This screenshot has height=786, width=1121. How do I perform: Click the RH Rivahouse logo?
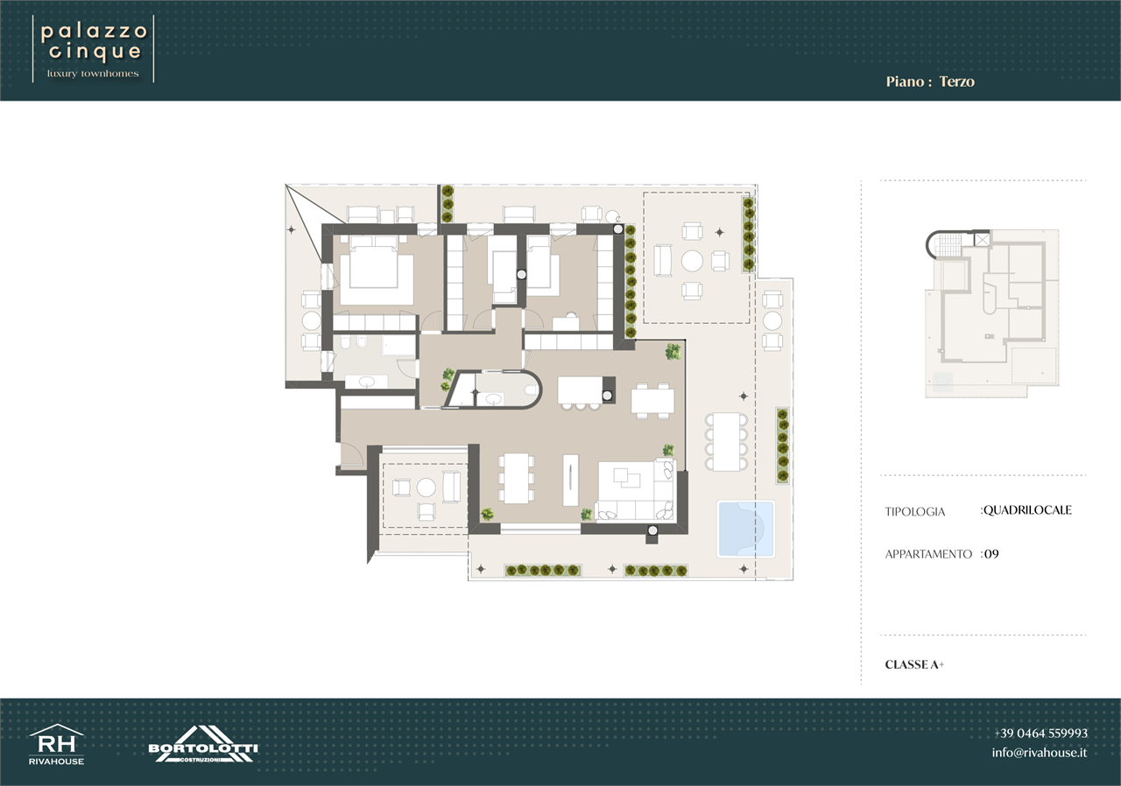[57, 745]
